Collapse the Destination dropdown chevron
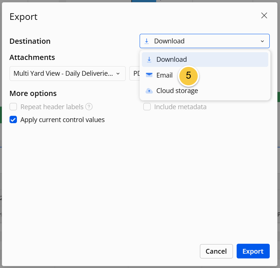 (x=262, y=41)
